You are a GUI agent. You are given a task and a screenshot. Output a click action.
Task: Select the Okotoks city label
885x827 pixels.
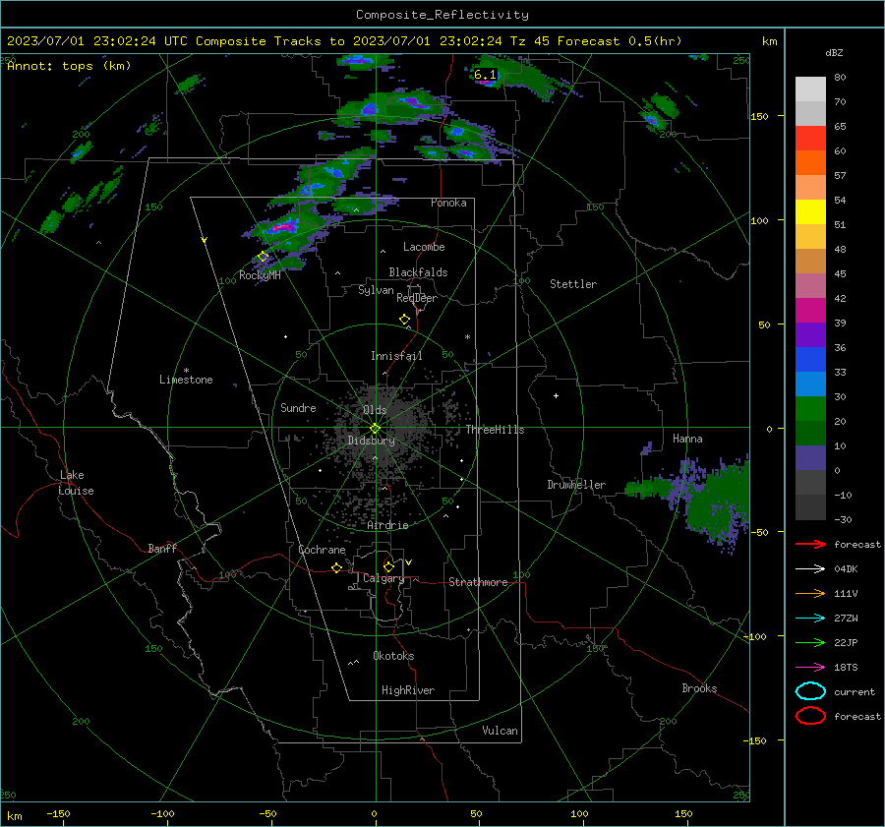(x=393, y=656)
